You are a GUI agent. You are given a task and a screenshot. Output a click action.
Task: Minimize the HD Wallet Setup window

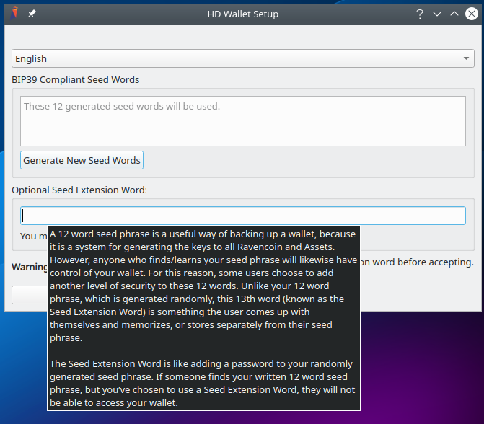tap(437, 14)
